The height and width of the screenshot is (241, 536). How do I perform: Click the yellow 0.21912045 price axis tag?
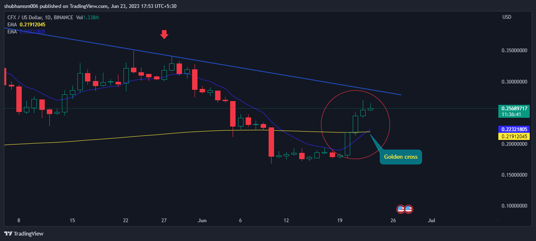(515, 136)
